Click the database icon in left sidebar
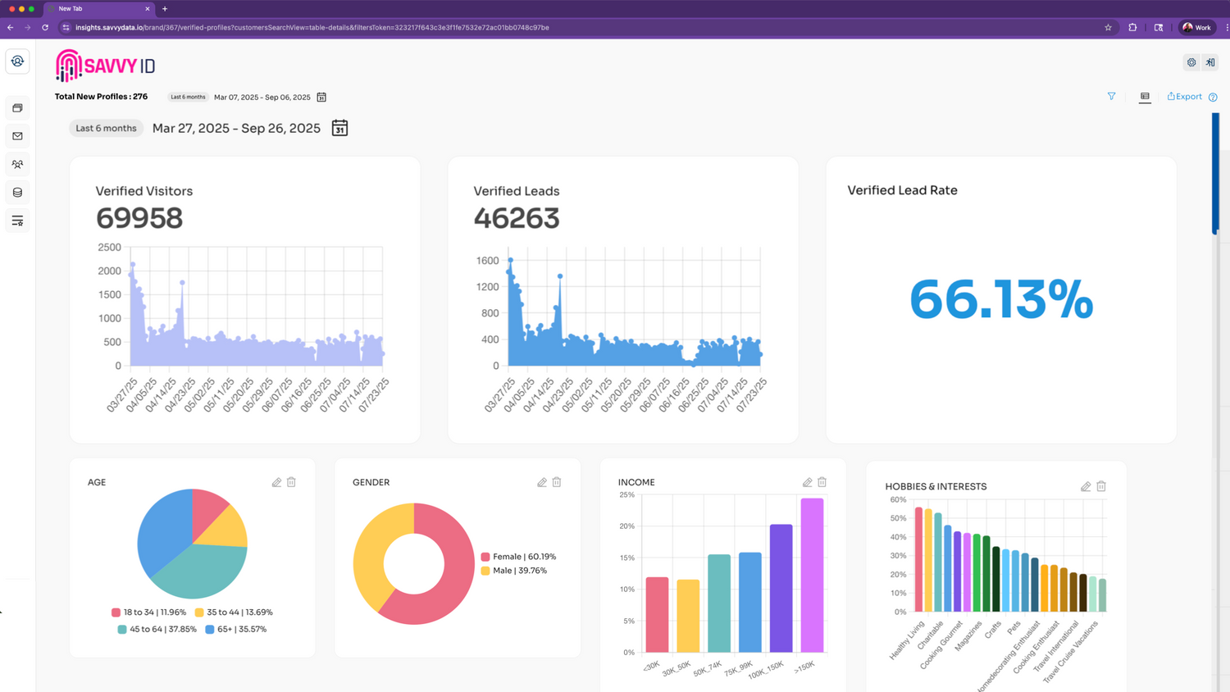This screenshot has width=1230, height=692. point(17,193)
